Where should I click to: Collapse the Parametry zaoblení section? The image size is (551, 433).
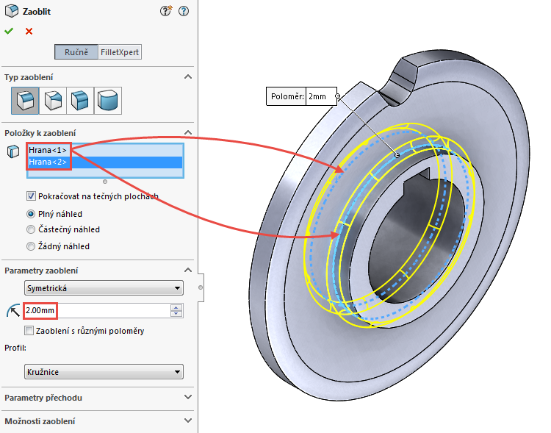point(188,270)
